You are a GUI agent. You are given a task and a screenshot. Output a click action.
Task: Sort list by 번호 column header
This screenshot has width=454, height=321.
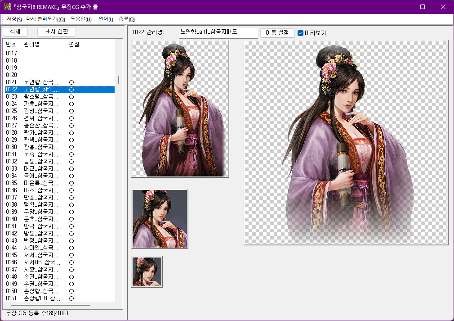pyautogui.click(x=12, y=45)
